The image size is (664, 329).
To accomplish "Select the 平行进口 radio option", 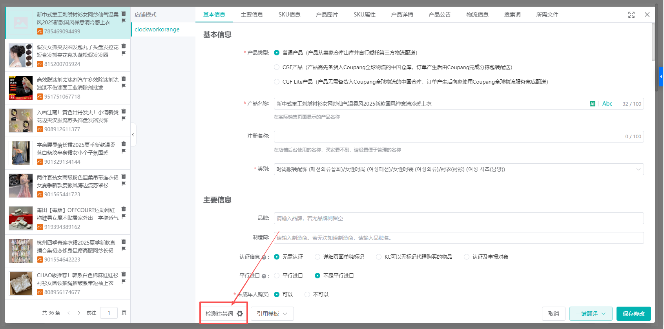I will click(x=277, y=276).
